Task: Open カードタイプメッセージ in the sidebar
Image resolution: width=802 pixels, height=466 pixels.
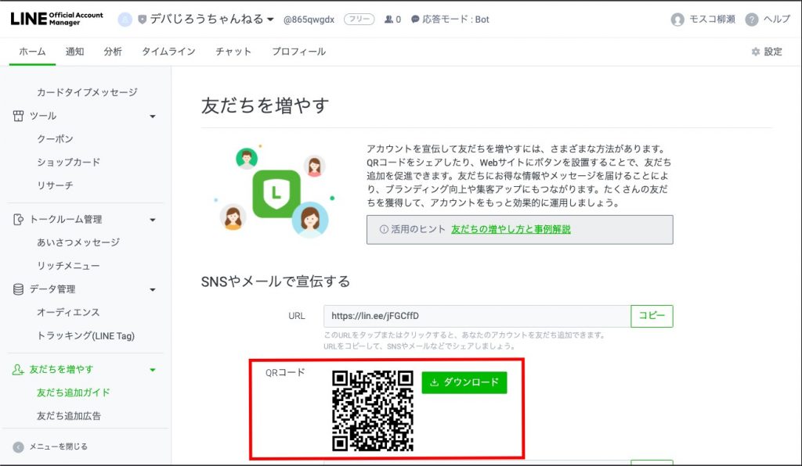Action: [x=87, y=92]
